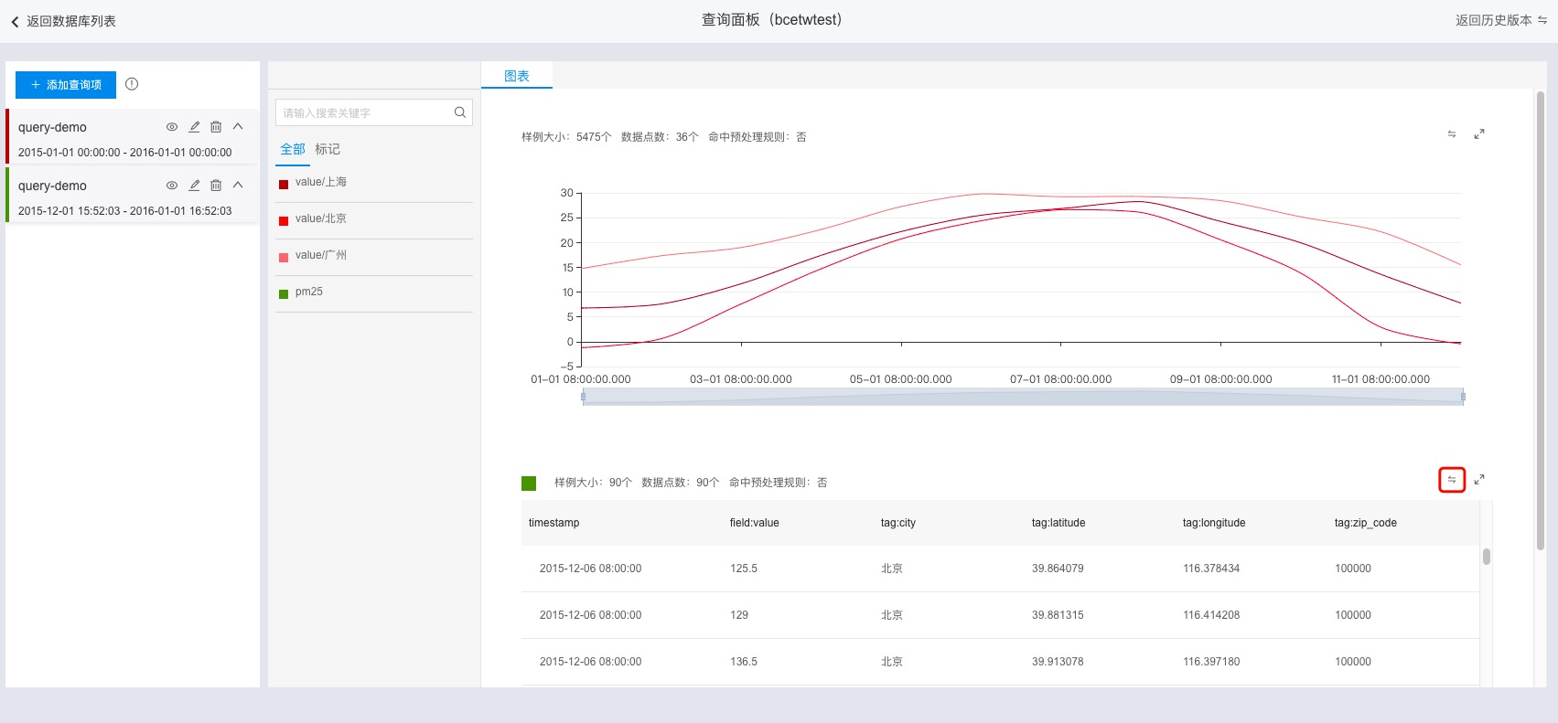Select the 全部 tab in series list

(x=293, y=149)
